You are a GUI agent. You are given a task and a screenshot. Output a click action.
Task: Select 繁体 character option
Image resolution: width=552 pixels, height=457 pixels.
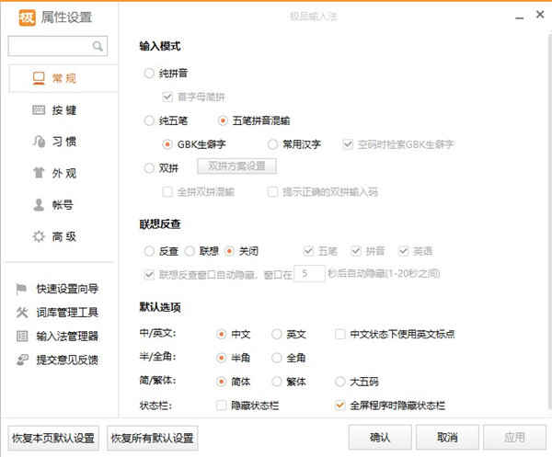[x=276, y=382]
